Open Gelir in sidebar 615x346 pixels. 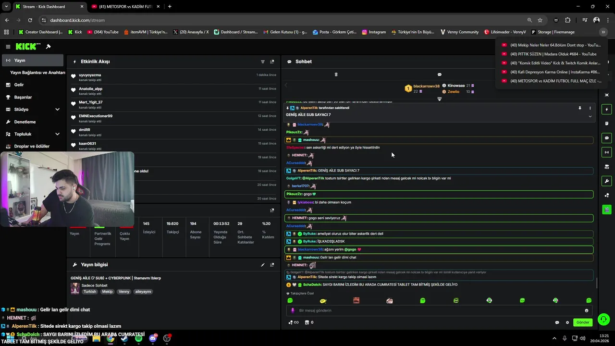(33, 85)
